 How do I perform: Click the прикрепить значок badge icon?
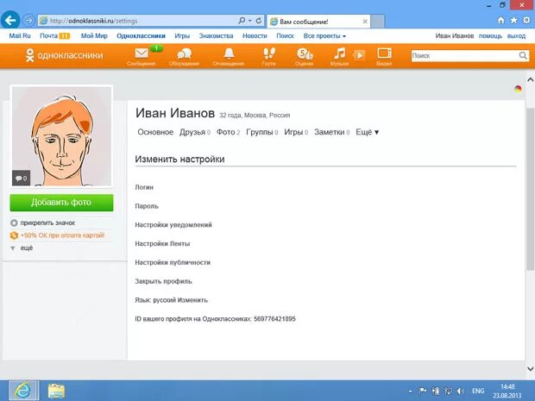[x=14, y=223]
